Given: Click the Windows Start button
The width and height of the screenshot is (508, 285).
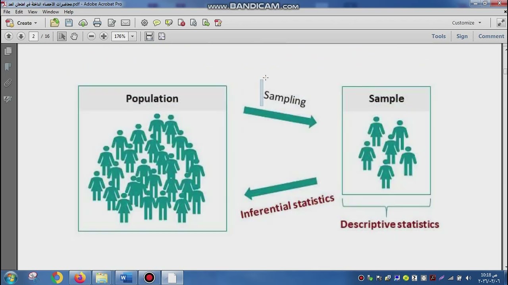Looking at the screenshot, I should coord(10,277).
